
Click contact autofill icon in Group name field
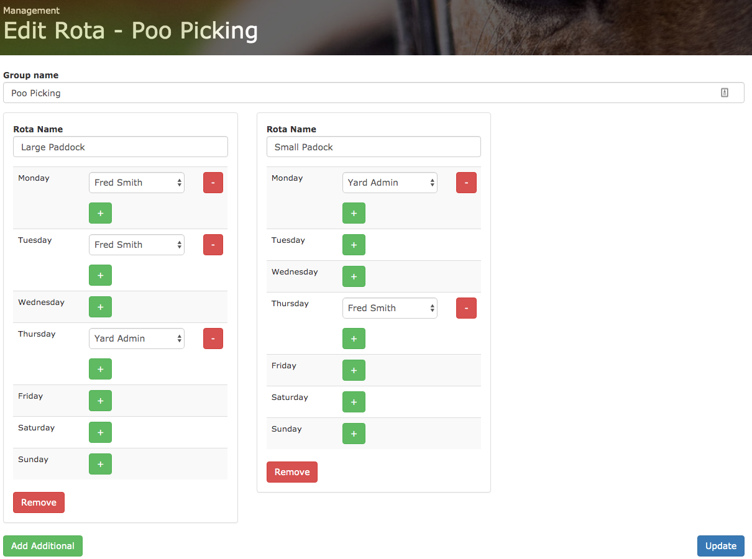tap(725, 93)
